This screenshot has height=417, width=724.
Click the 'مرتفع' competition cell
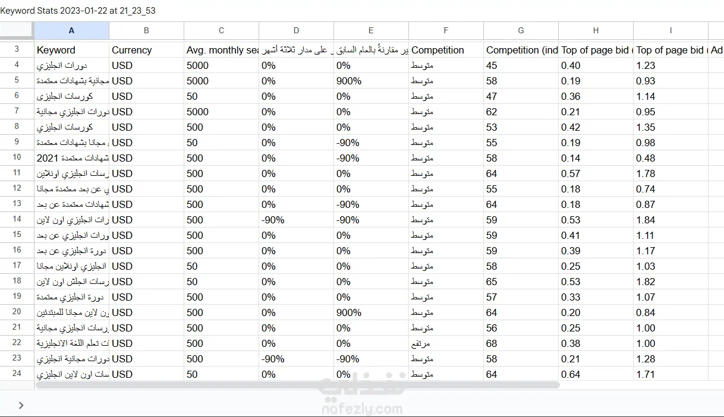pos(446,343)
